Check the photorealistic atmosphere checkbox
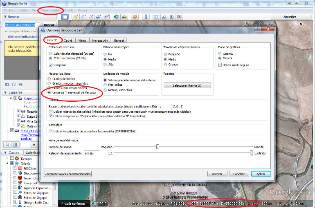Screen dimensions: 315x208 (x=51, y=131)
